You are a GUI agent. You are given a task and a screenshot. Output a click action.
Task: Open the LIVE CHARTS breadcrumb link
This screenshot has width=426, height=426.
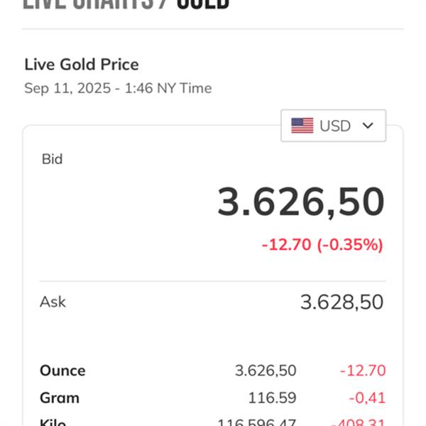tap(88, 4)
